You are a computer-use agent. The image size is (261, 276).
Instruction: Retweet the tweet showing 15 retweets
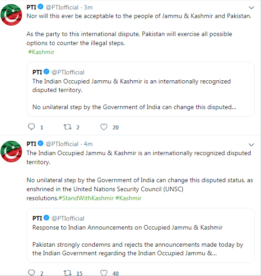pos(67,273)
